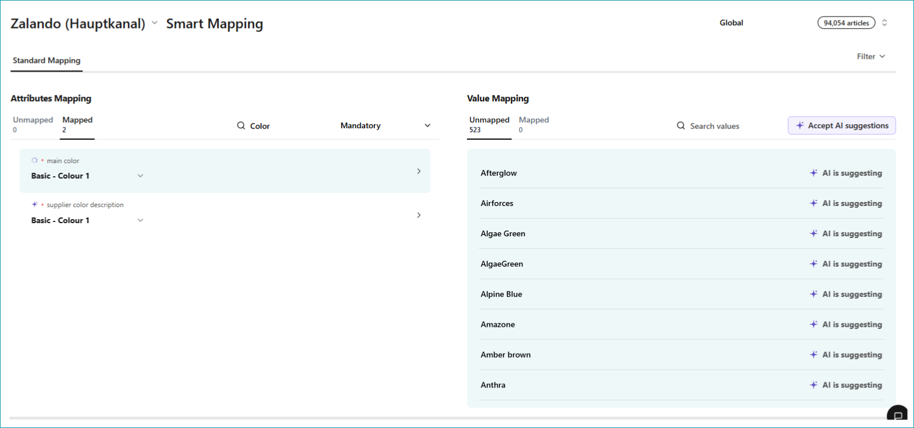This screenshot has width=914, height=428.
Task: Select the Unmapped values tab with 523
Action: pyautogui.click(x=489, y=124)
